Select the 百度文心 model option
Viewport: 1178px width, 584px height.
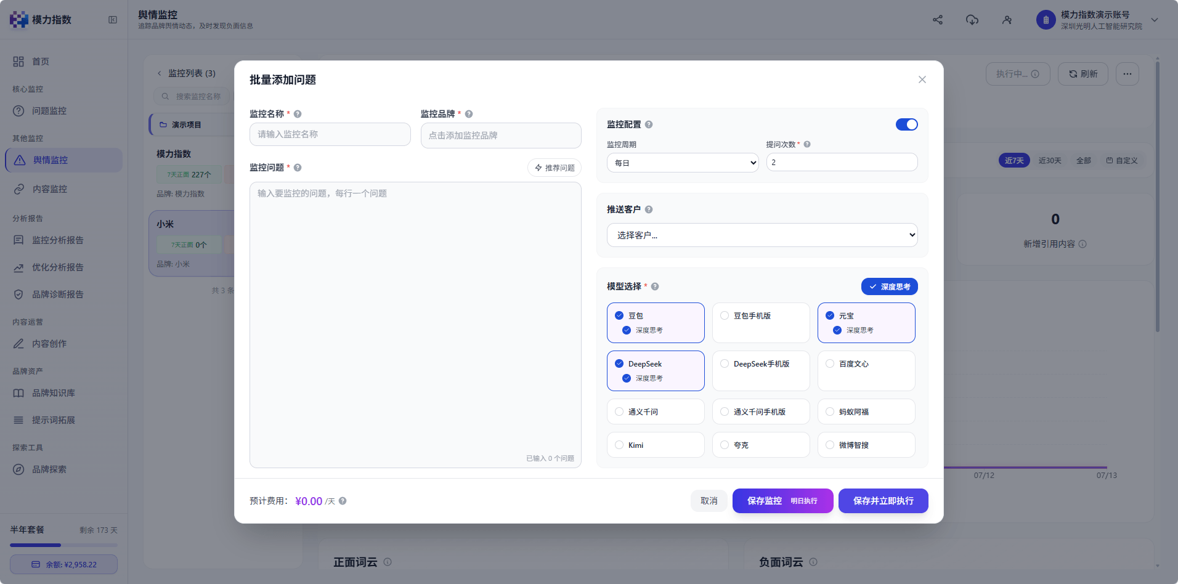[866, 370]
